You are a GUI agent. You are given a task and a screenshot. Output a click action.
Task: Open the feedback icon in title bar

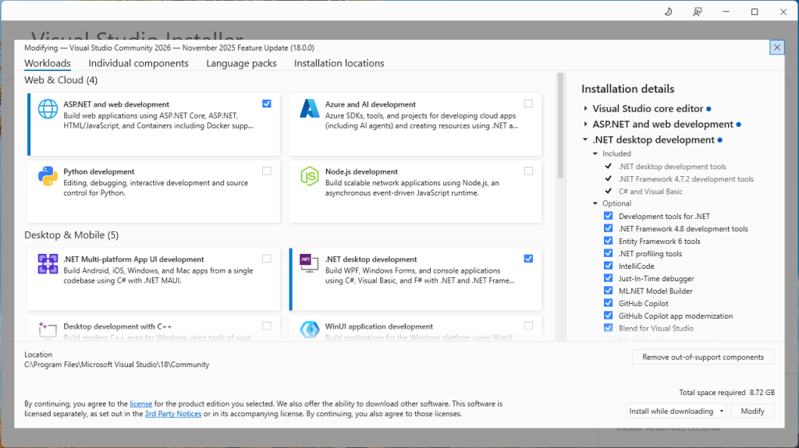pyautogui.click(x=697, y=11)
